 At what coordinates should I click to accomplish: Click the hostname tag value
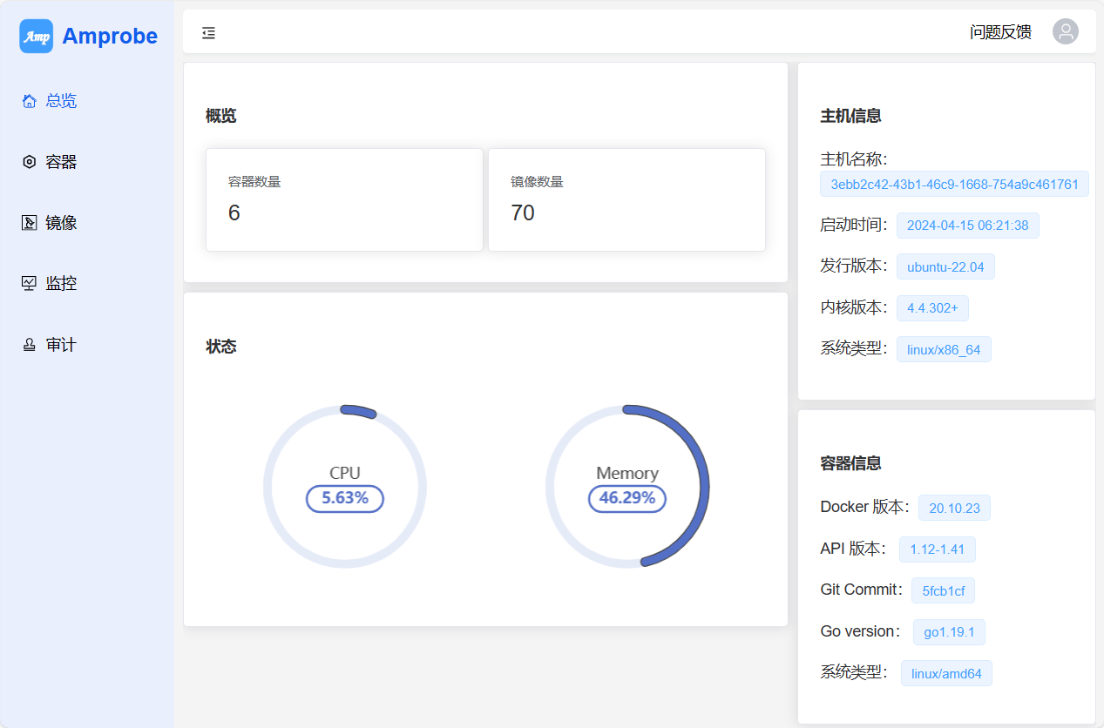click(954, 185)
